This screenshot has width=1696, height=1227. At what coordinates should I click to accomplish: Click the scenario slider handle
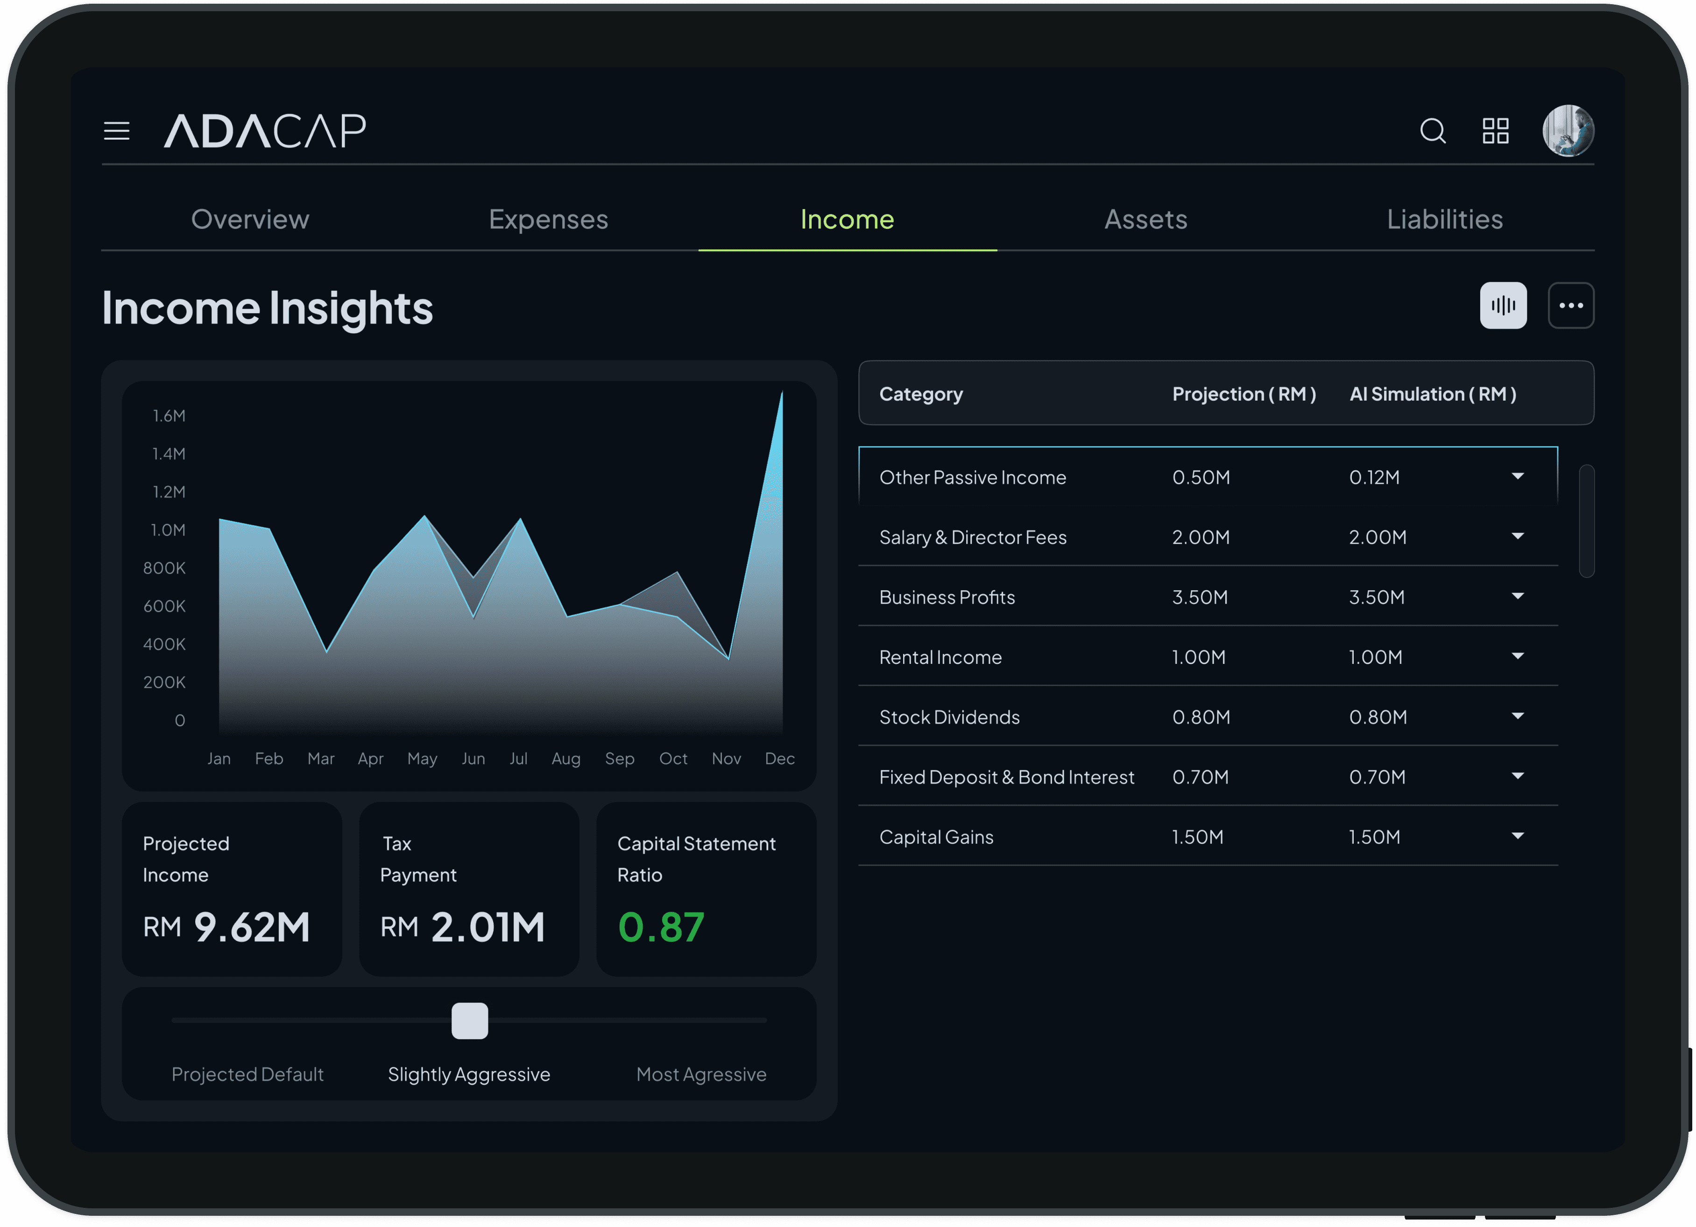coord(470,1021)
